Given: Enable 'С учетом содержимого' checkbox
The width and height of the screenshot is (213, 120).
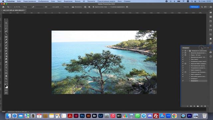Looking at the screenshot, I should 109,7.
